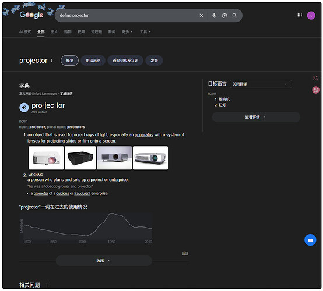Select the 发音 chip
The width and height of the screenshot is (323, 291).
[x=154, y=61]
